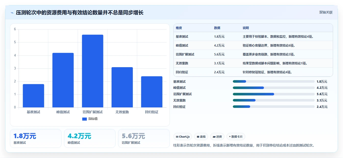Click the 范围扩展测试 bar in the chart
This screenshot has width=343, height=158.
pos(93,71)
